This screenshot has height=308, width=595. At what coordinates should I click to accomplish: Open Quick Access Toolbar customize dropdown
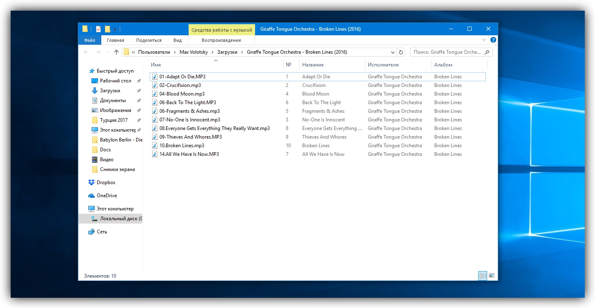[115, 29]
